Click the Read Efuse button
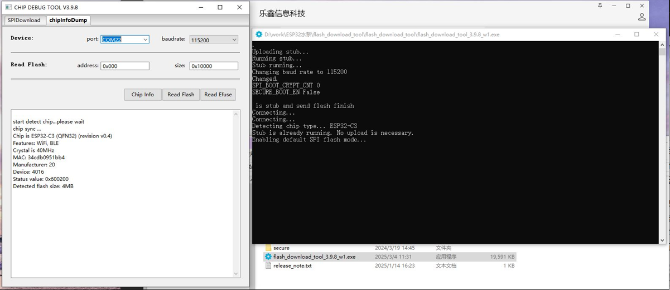Screen dimensions: 670x290 tap(218, 95)
